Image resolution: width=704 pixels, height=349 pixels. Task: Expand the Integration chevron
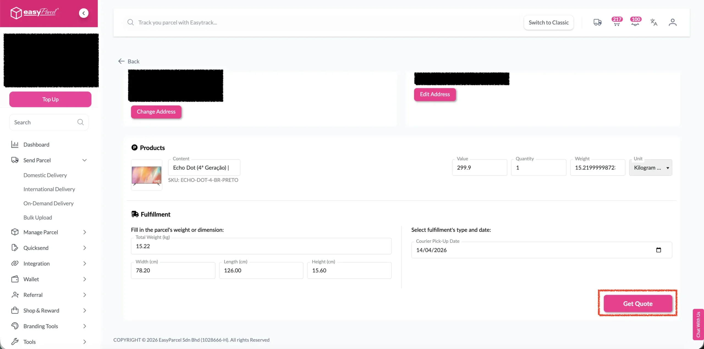85,263
